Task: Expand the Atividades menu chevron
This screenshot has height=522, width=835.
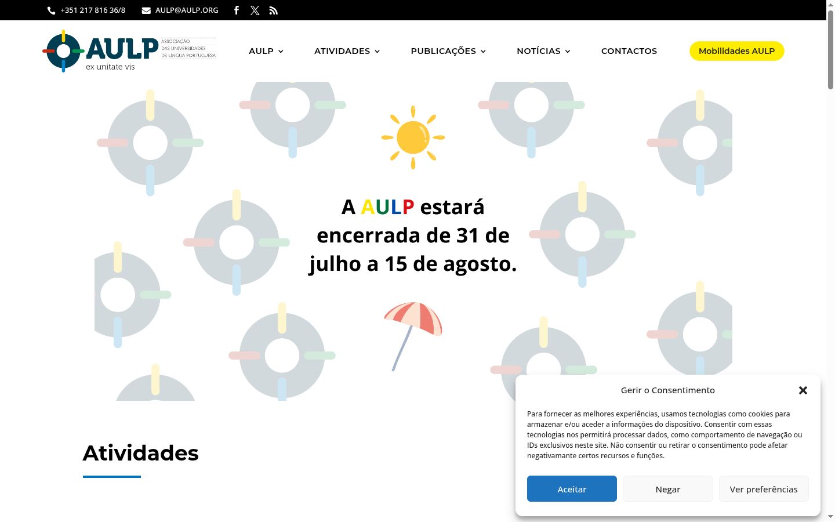Action: (x=377, y=52)
